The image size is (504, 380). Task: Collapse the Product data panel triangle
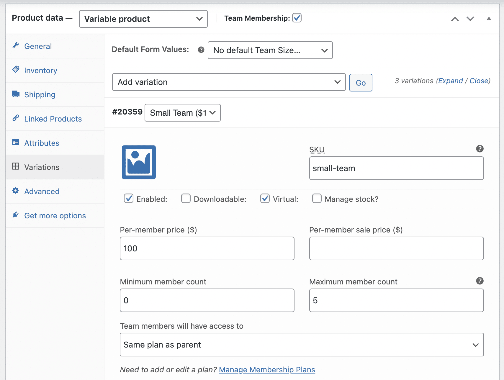pyautogui.click(x=489, y=19)
